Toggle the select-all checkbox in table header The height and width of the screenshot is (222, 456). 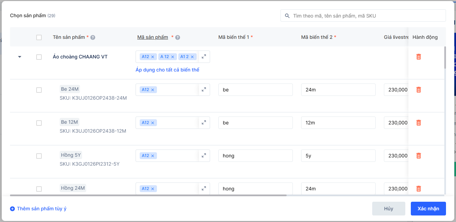click(x=39, y=37)
